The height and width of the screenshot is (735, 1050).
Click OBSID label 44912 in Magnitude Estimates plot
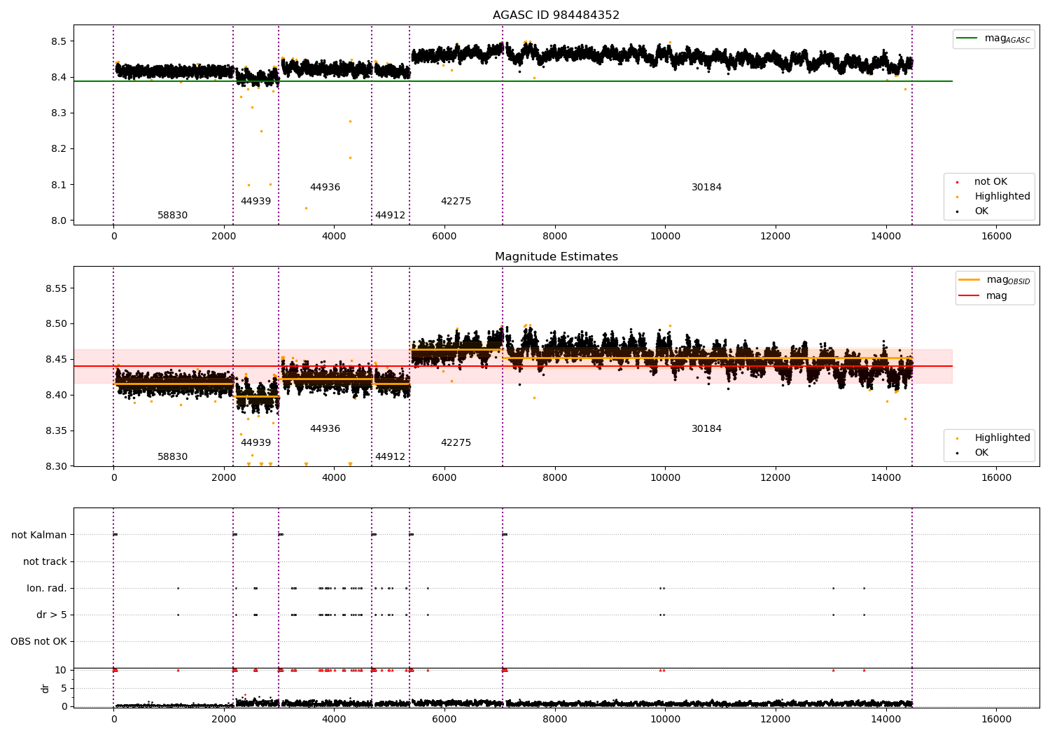click(390, 457)
